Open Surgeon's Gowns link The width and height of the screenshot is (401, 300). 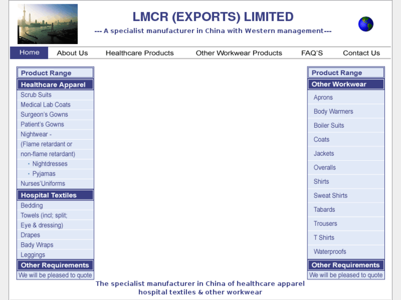44,114
